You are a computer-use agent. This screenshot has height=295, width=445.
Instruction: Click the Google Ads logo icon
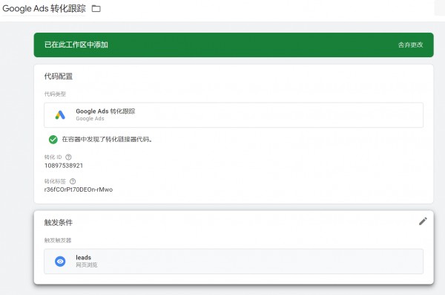point(60,115)
